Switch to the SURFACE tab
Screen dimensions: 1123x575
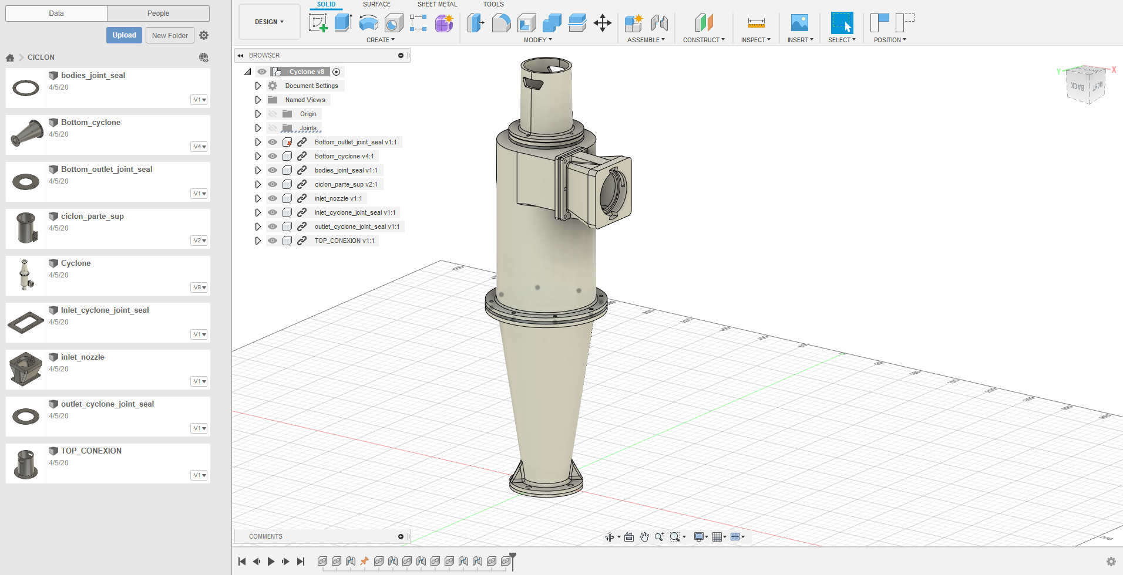[376, 5]
